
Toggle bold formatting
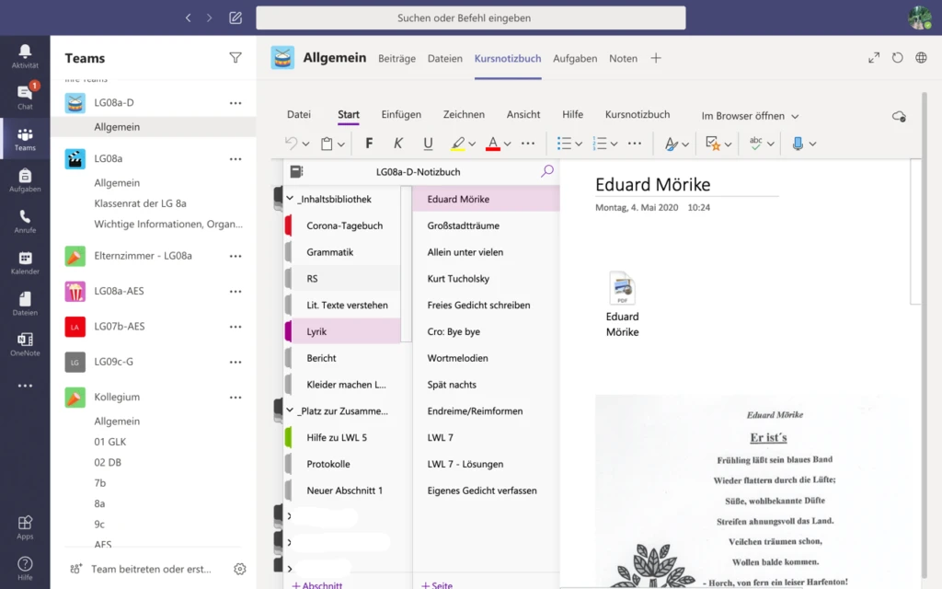369,144
